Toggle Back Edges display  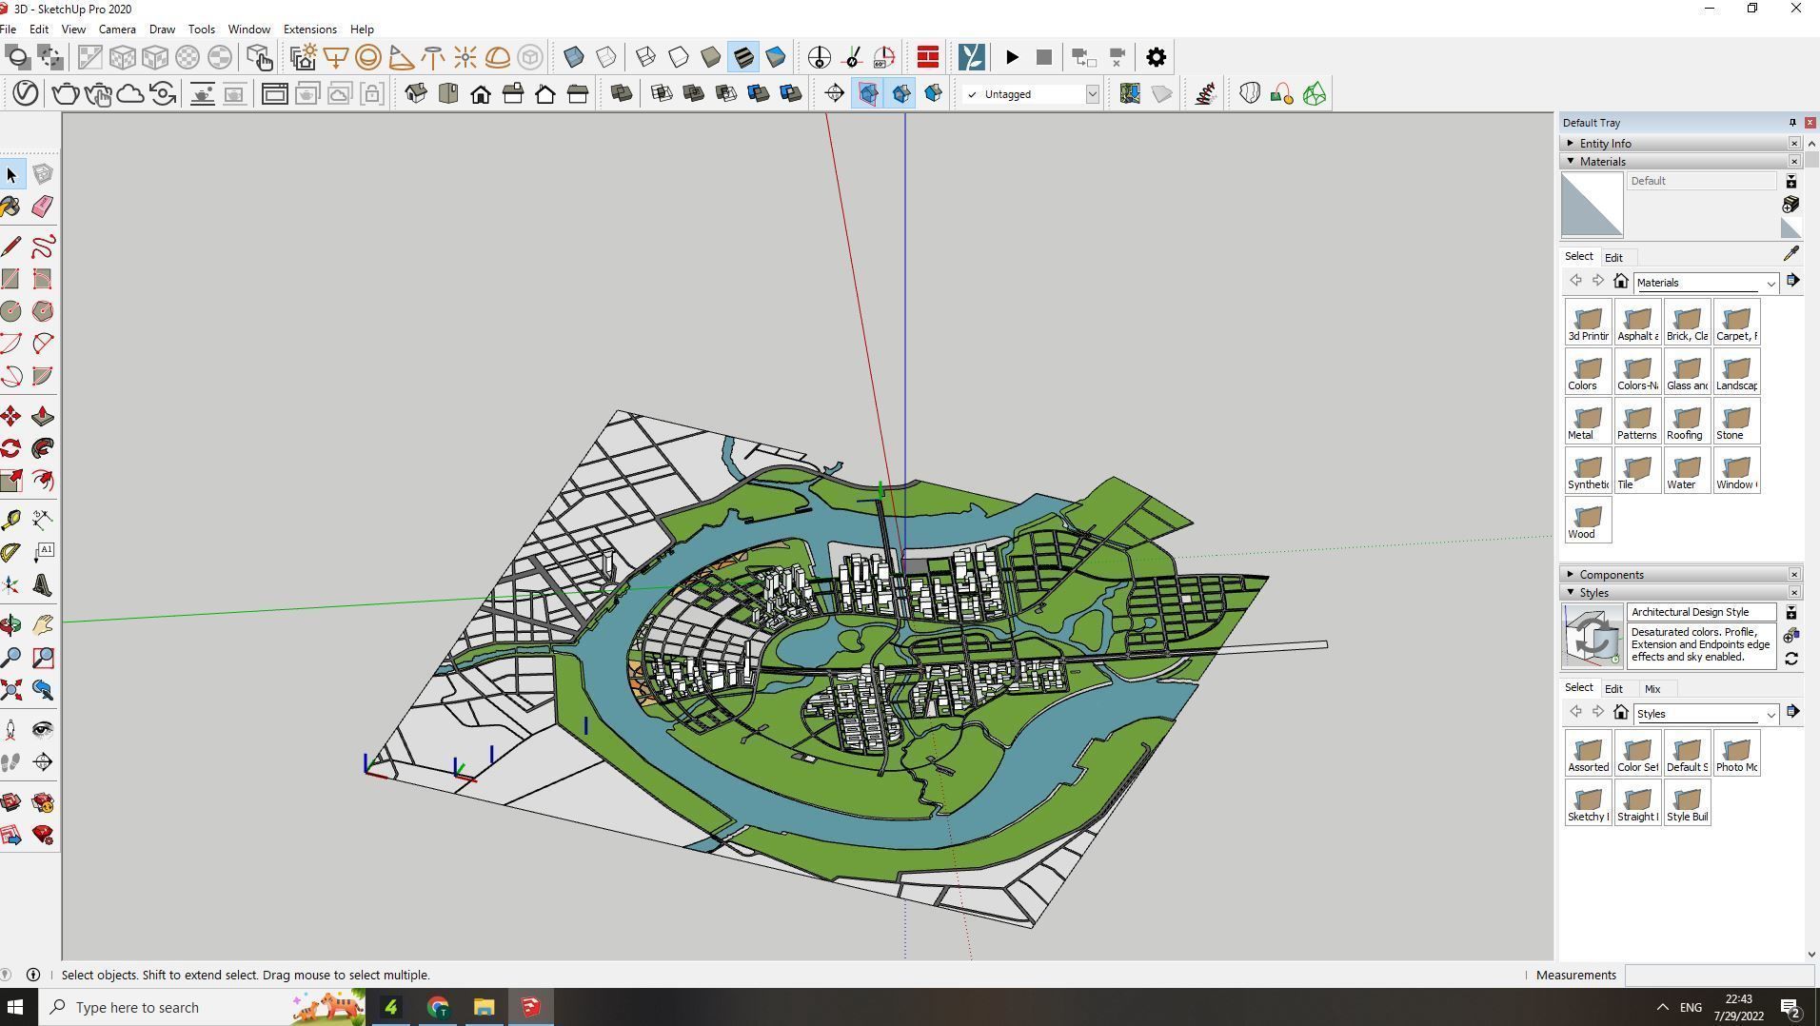(606, 57)
